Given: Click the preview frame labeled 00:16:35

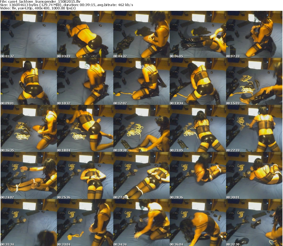Looking at the screenshot, I should (x=29, y=128).
